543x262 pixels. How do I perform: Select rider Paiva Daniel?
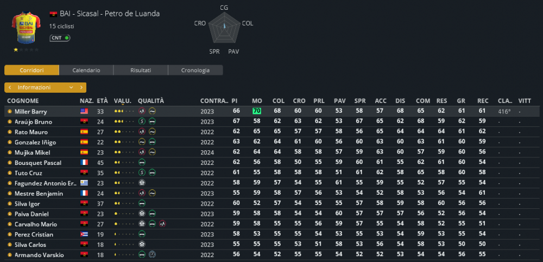coord(31,214)
